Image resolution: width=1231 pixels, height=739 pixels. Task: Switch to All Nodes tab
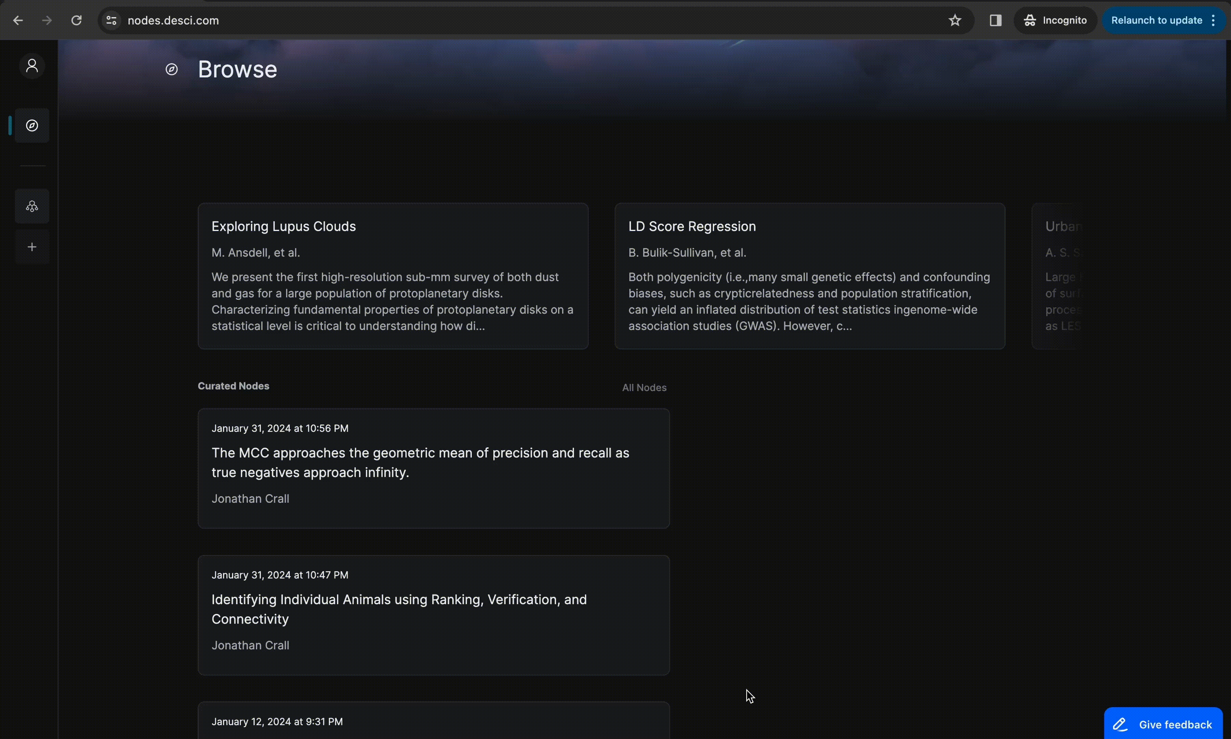(644, 387)
